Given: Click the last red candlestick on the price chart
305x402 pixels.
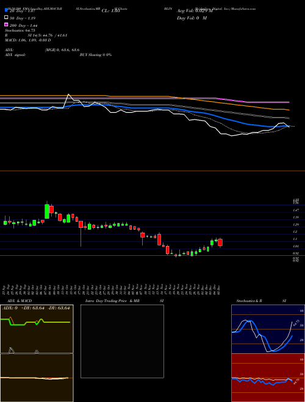Looking at the screenshot, I should point(220,242).
